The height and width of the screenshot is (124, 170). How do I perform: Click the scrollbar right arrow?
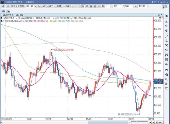129,122
